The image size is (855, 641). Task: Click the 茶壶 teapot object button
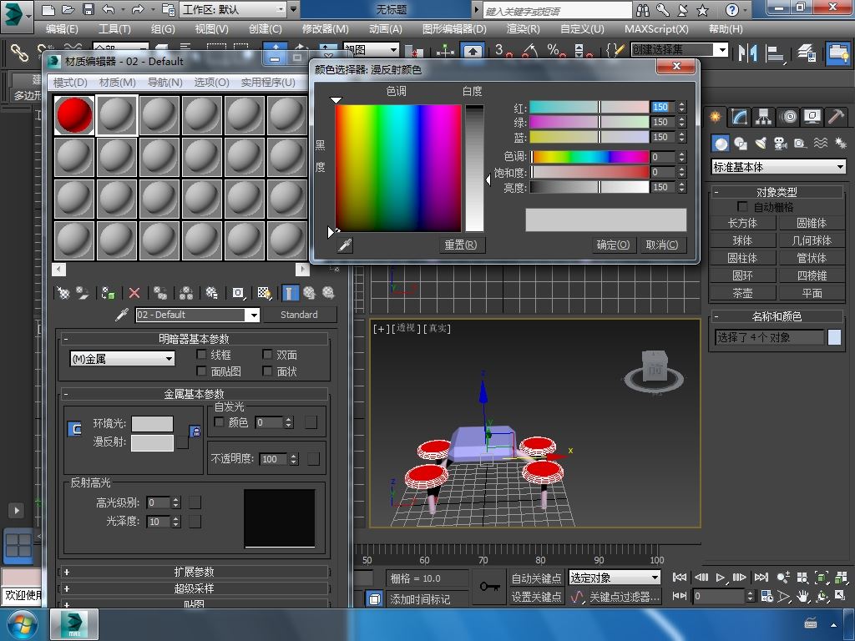click(x=742, y=293)
